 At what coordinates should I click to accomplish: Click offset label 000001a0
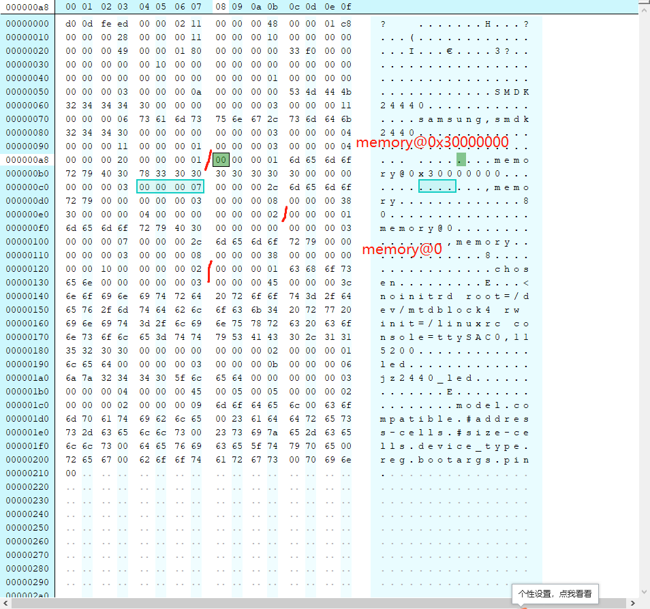(x=27, y=377)
